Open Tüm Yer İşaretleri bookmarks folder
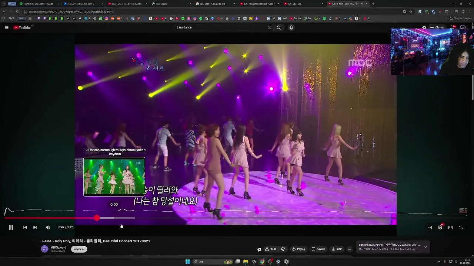The height and width of the screenshot is (266, 474). [x=461, y=18]
